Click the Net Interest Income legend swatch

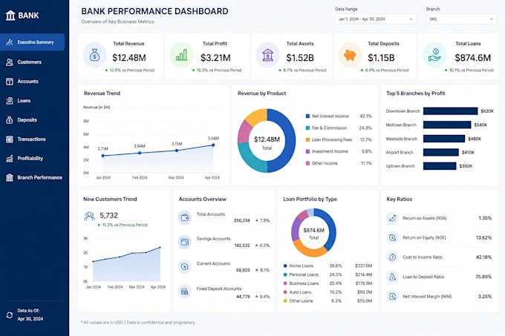pos(307,116)
